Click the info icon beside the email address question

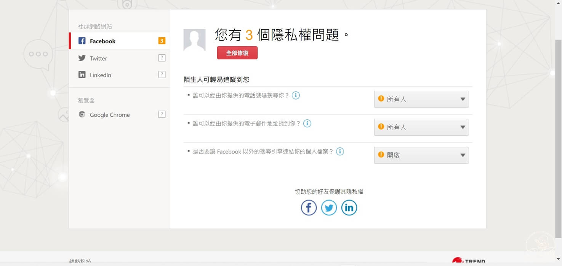(x=307, y=123)
